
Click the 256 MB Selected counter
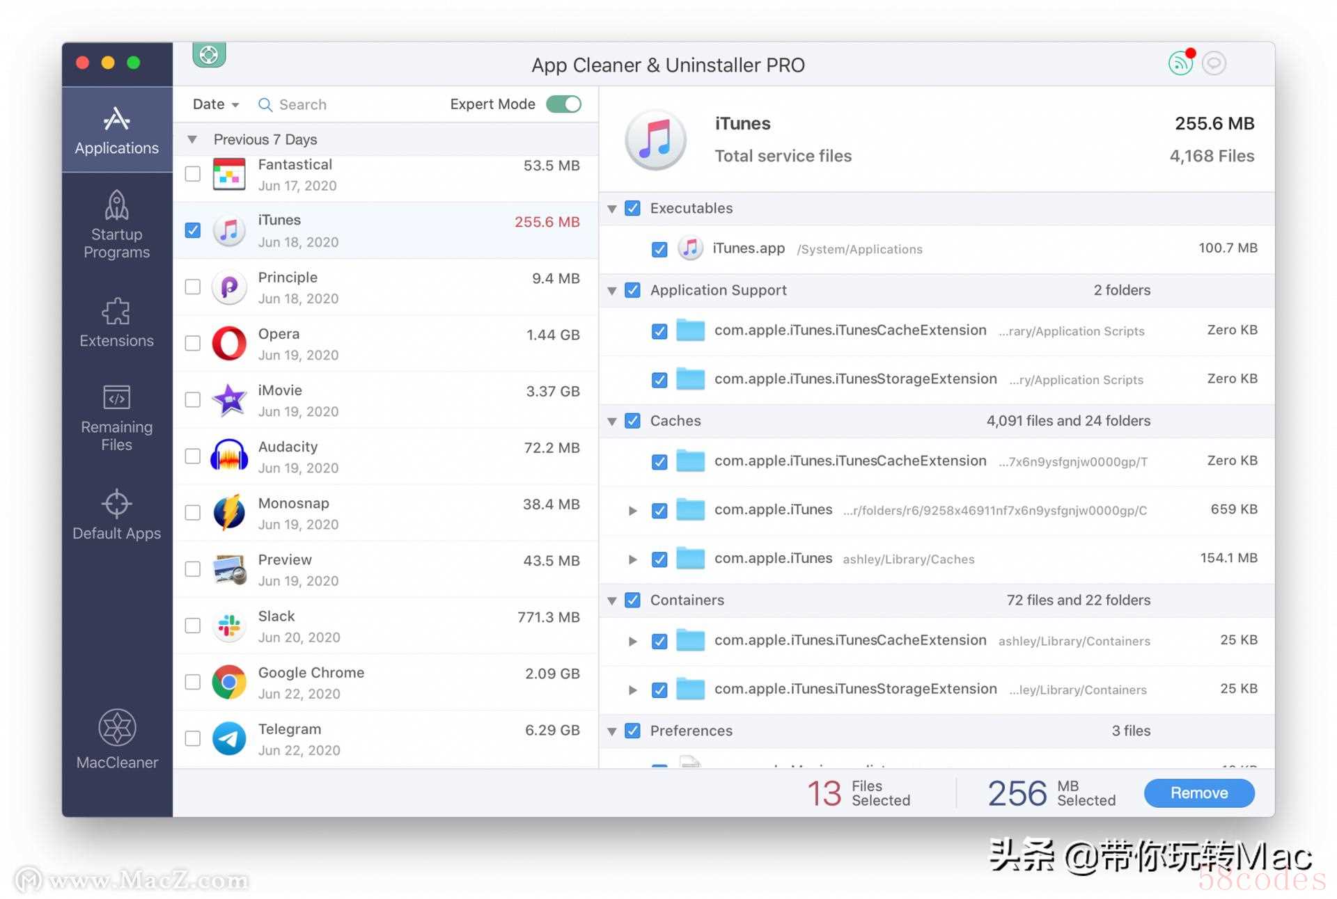[1051, 793]
